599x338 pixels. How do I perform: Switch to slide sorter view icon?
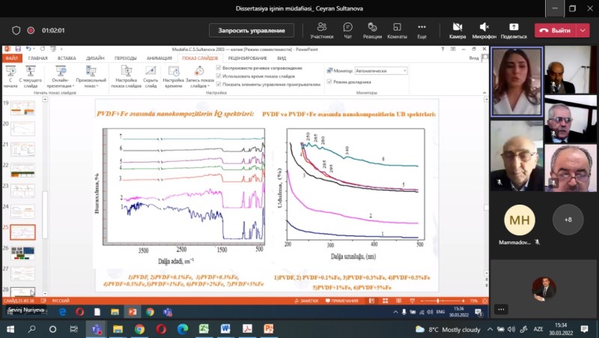click(x=385, y=301)
